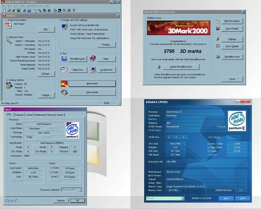Open the Memory tab in CPU-Z
Image resolution: width=261 pixels, height=209 pixels.
(x=51, y=115)
